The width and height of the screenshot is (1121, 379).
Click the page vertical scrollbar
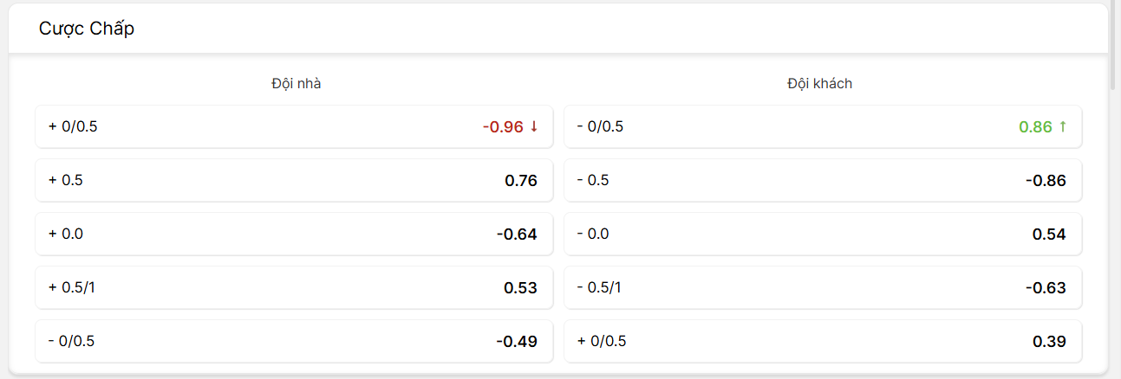tap(1116, 45)
